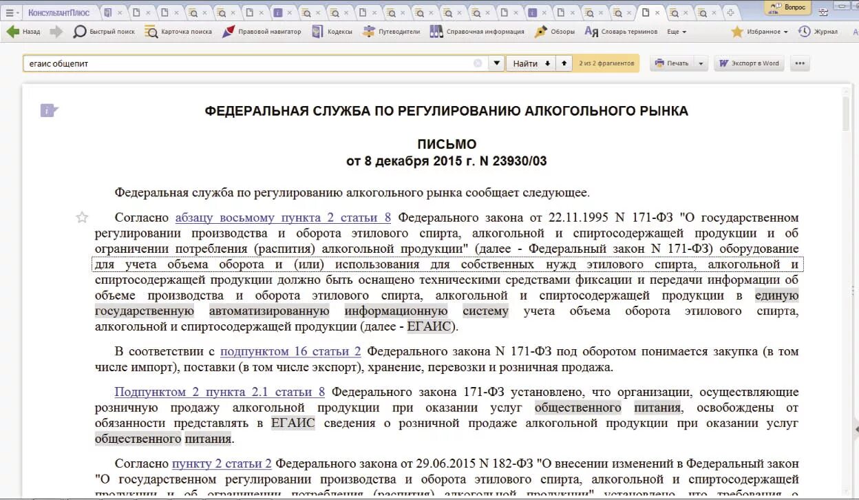Image resolution: width=859 pixels, height=500 pixels.
Task: Open the link 'пункту 2 статьи 2'
Action: tap(222, 463)
